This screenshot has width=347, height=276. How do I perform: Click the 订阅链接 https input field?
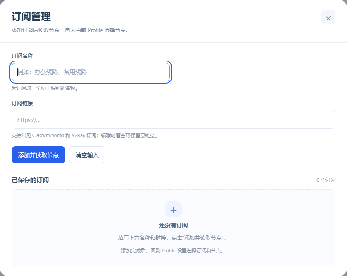pyautogui.click(x=173, y=119)
